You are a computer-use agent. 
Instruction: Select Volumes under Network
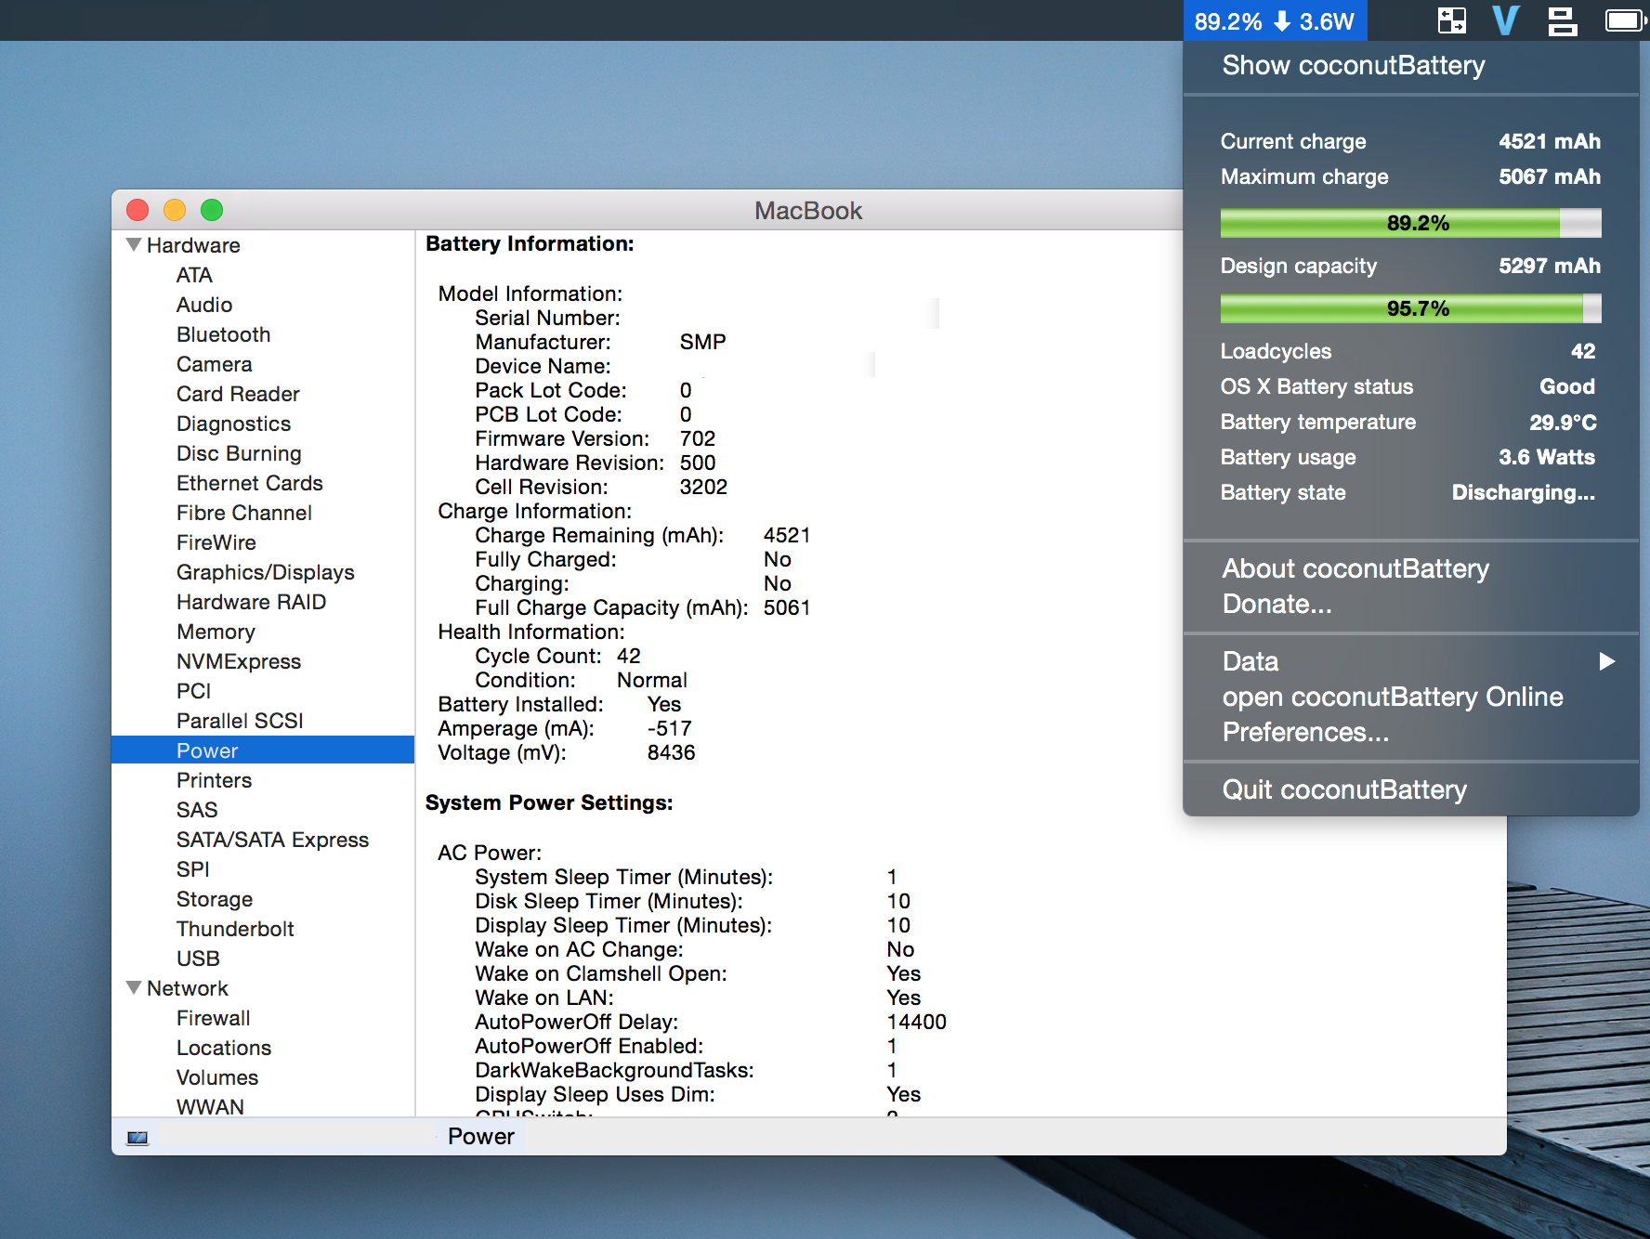[217, 1077]
